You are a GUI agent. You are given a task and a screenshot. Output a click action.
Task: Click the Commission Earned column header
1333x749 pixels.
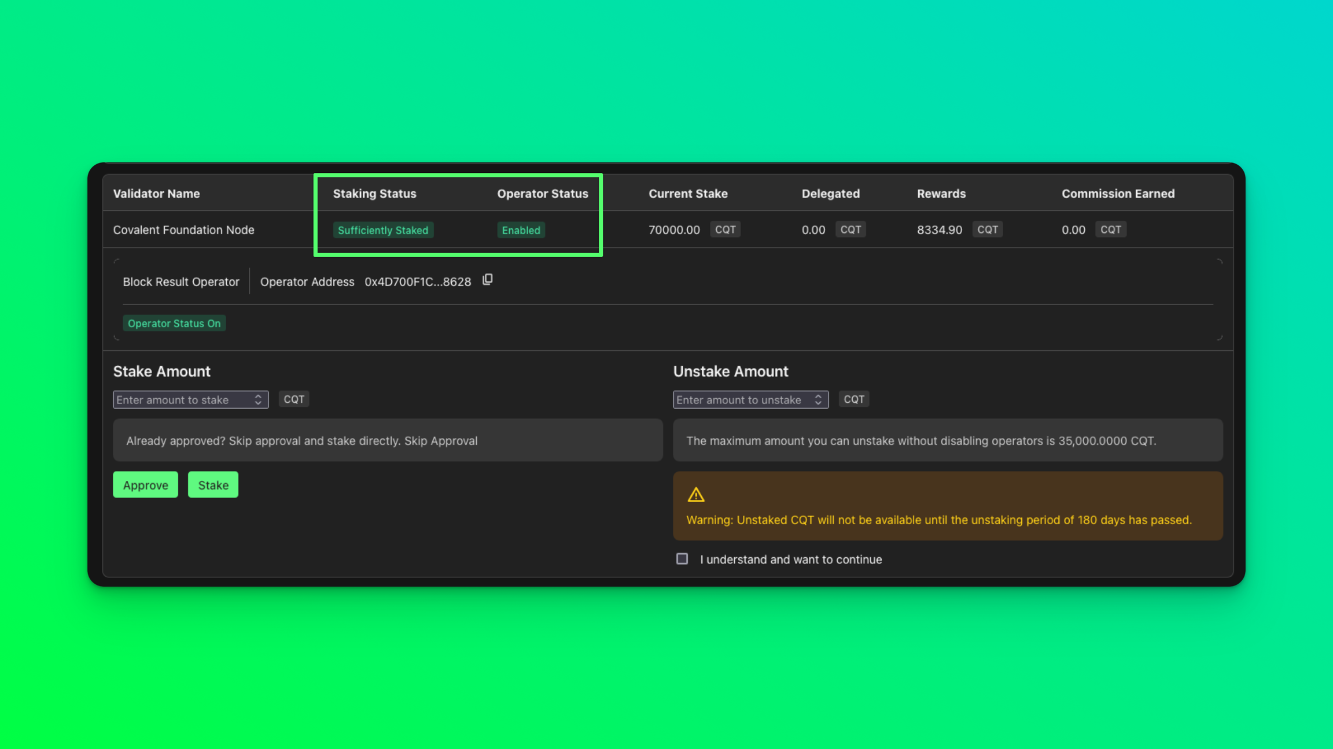1118,194
